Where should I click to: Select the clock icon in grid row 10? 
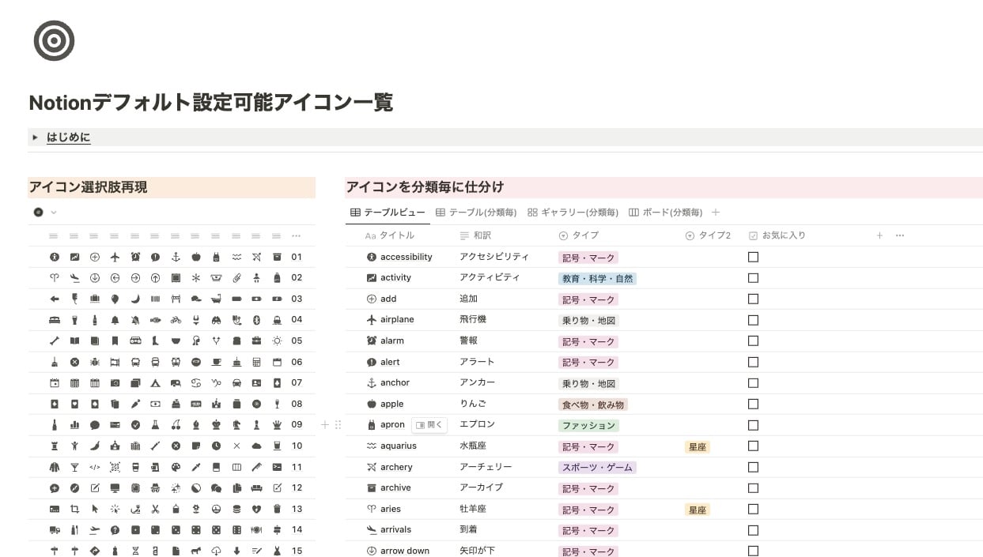point(216,446)
